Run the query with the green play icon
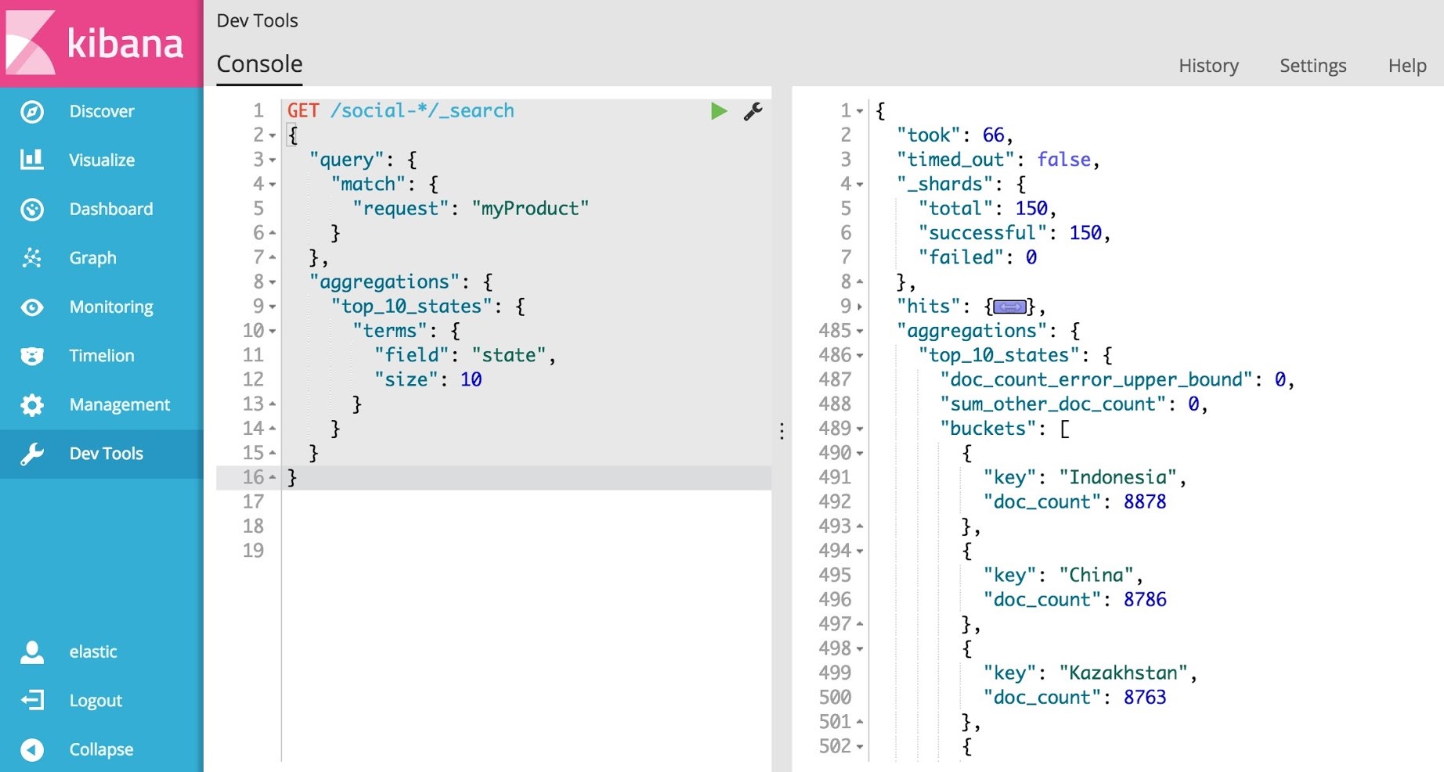The height and width of the screenshot is (772, 1444). [718, 111]
